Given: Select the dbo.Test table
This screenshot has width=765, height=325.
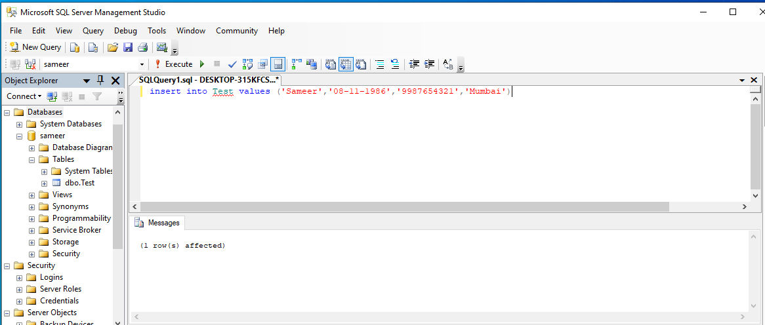Looking at the screenshot, I should point(79,183).
